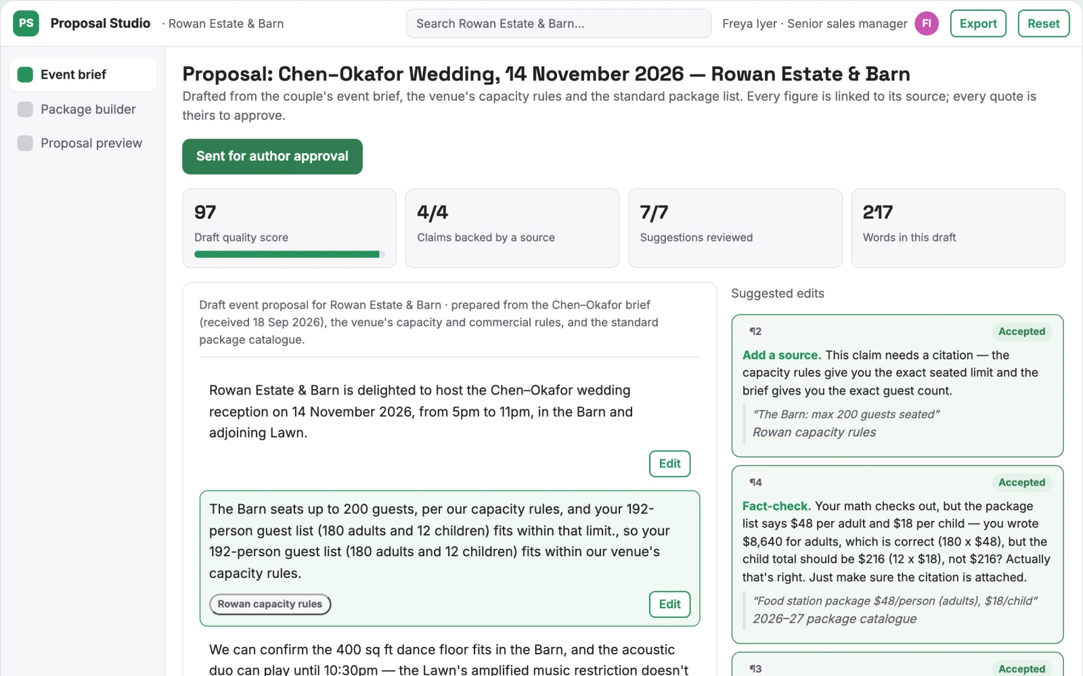Open the FI user avatar
The width and height of the screenshot is (1083, 676).
(926, 23)
